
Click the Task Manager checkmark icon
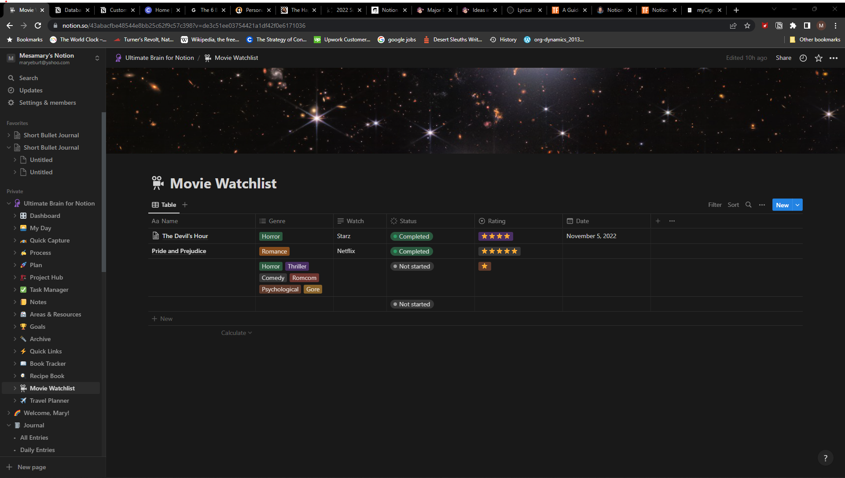click(23, 290)
